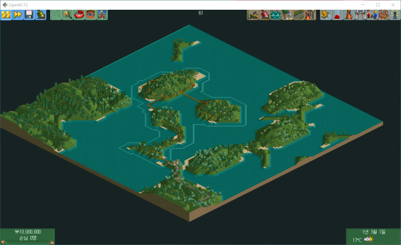Open research via the red flask icon
401x245 pixels.
tap(337, 15)
